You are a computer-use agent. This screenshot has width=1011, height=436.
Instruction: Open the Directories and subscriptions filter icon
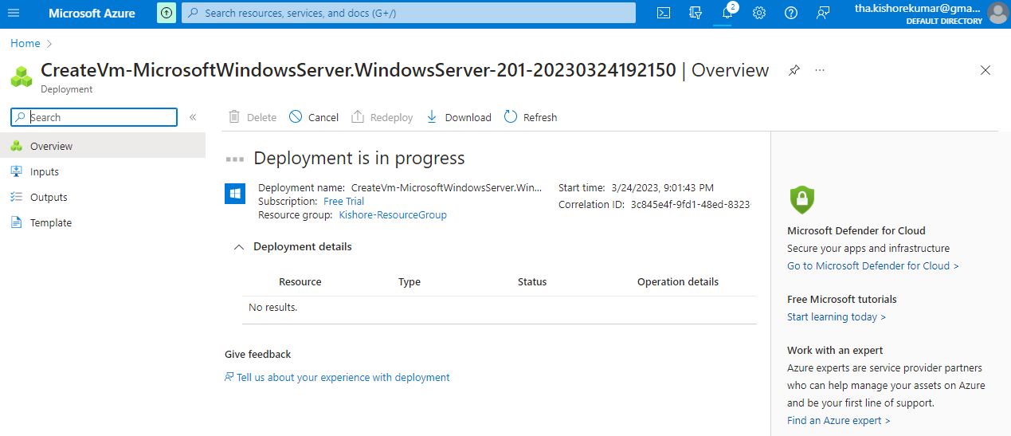click(696, 13)
